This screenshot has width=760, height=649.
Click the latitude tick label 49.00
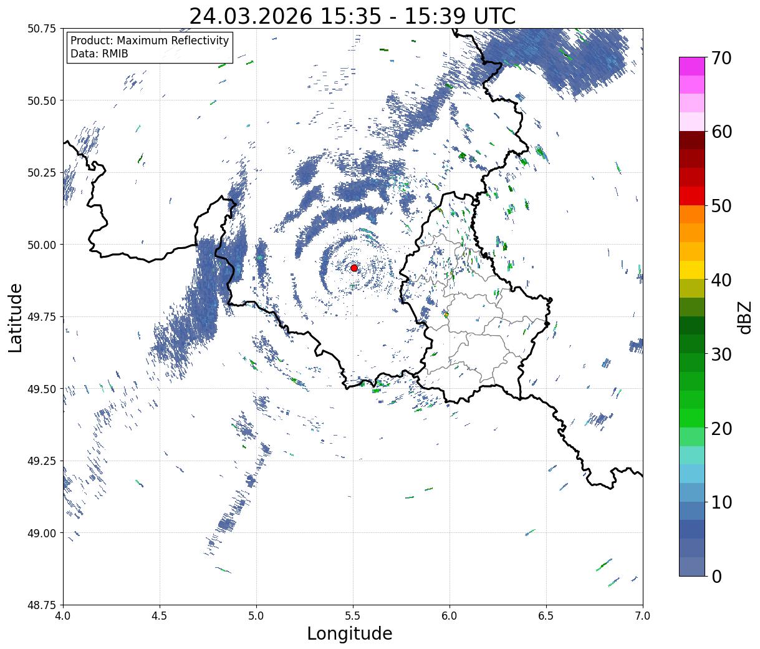(42, 533)
